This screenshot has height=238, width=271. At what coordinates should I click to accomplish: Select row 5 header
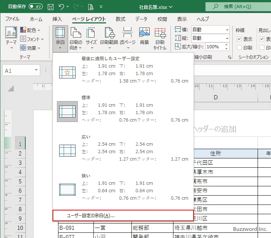(20, 181)
